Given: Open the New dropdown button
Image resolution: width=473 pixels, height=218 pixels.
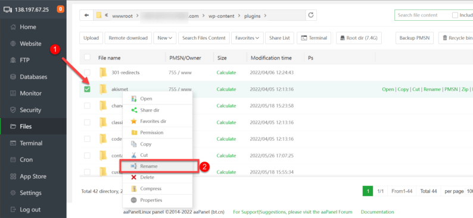Looking at the screenshot, I should coord(164,38).
